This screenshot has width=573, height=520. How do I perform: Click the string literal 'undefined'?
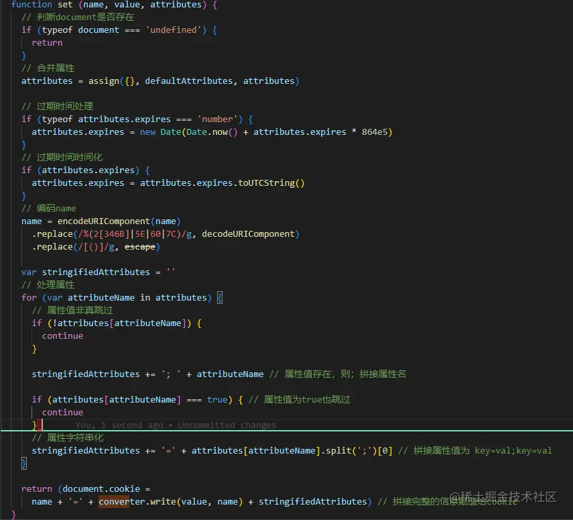(x=174, y=30)
